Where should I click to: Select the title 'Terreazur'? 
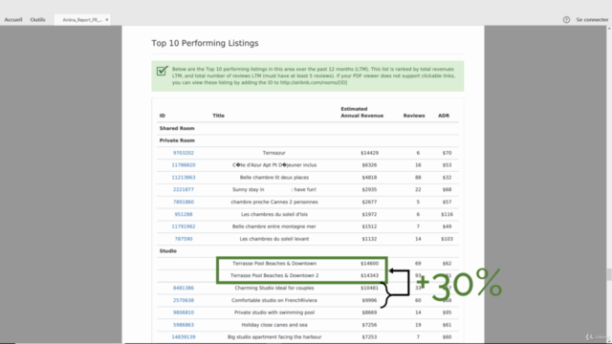click(x=274, y=153)
